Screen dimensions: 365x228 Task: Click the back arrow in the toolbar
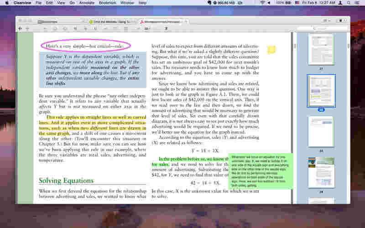tap(20, 28)
